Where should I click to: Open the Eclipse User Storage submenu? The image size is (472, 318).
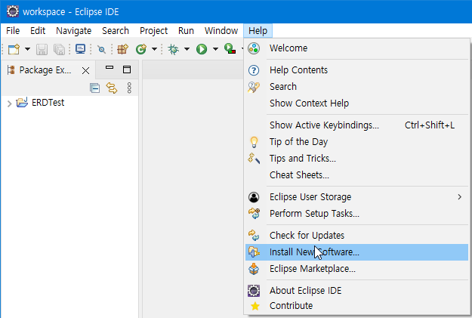coord(356,197)
